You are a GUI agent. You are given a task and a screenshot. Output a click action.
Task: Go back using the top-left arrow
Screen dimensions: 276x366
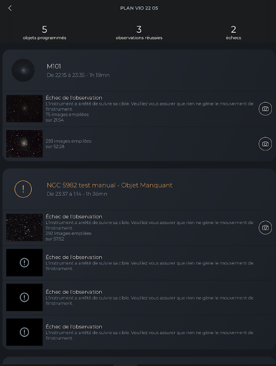[10, 8]
